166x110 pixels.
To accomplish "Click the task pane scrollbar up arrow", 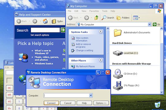I will pos(108,28).
